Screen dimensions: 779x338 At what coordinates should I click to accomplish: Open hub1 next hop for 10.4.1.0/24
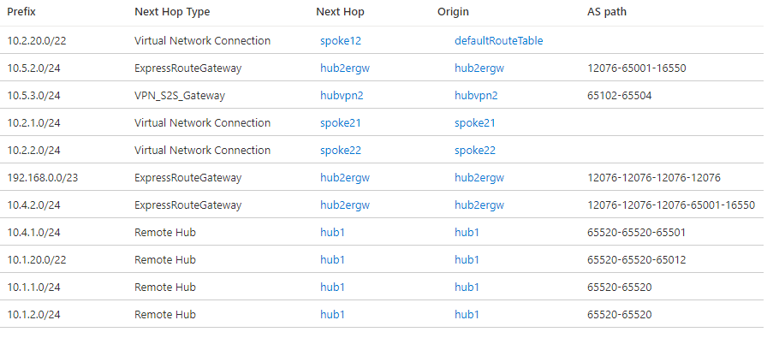pyautogui.click(x=332, y=232)
